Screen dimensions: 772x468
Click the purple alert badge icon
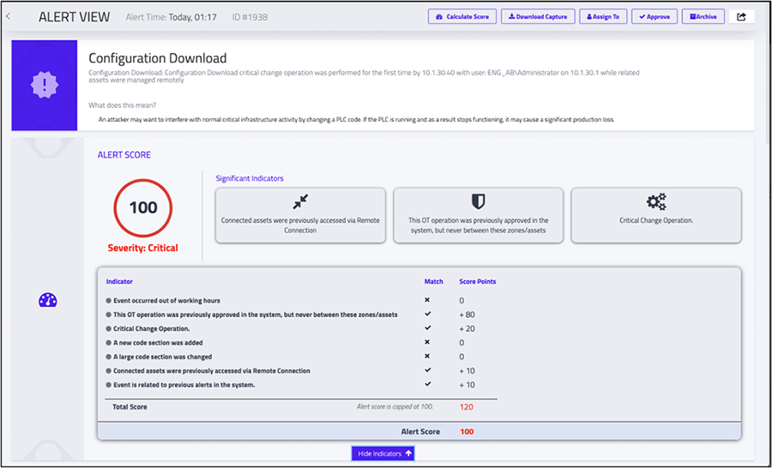tap(45, 86)
